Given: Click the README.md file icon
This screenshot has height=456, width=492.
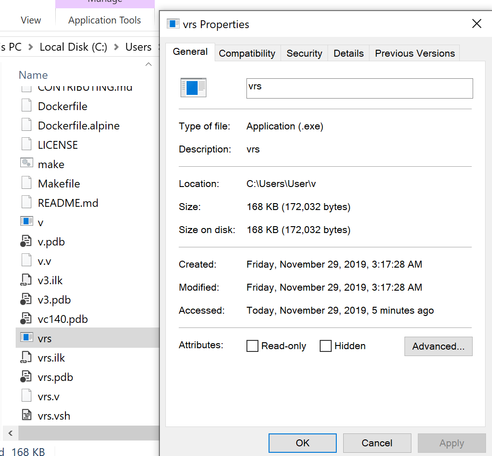Looking at the screenshot, I should pyautogui.click(x=26, y=202).
